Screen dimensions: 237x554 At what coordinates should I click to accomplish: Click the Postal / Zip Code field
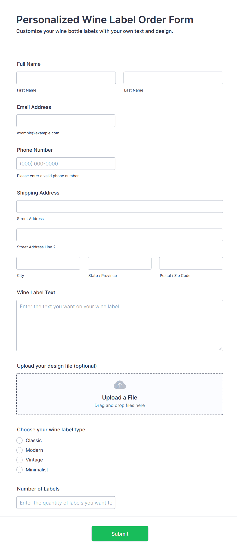191,263
